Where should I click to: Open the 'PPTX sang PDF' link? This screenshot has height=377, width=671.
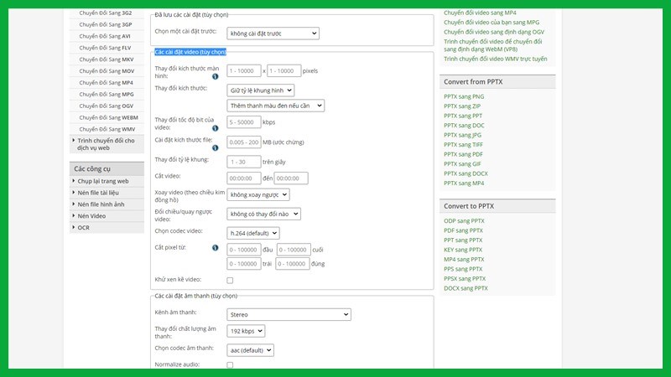coord(463,154)
